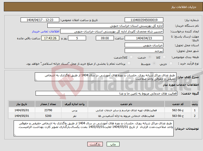This screenshot has width=203, height=151.
Task: Click the deadline date field 1404/04/23
Action: (x=144, y=38)
